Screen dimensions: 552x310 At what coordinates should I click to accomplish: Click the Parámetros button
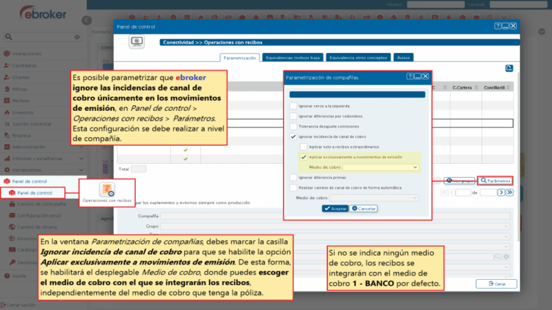coord(495,180)
